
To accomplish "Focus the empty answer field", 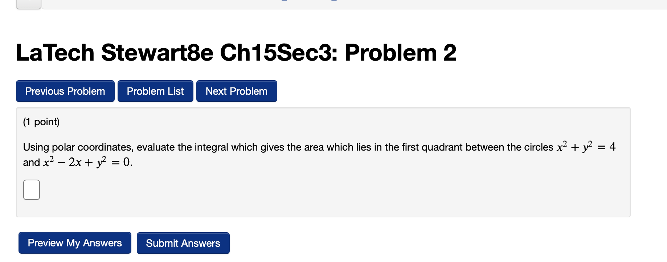I will pos(31,189).
